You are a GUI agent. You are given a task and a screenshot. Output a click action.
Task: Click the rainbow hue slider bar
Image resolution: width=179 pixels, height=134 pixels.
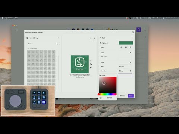click(x=108, y=94)
